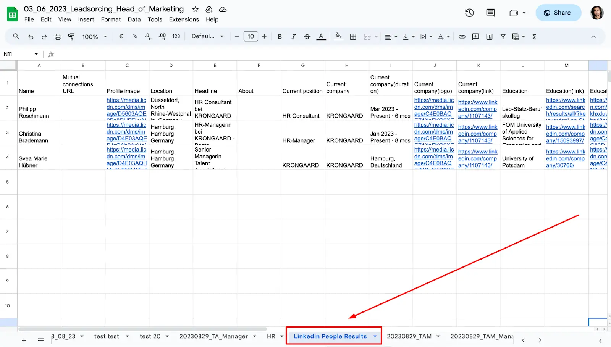611x347 pixels.
Task: Switch to 20230829_TAM sheet tab
Action: tap(409, 336)
